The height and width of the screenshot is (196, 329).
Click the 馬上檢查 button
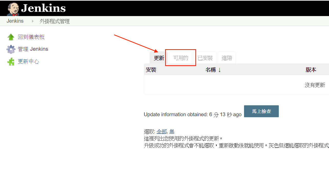[x=261, y=111]
